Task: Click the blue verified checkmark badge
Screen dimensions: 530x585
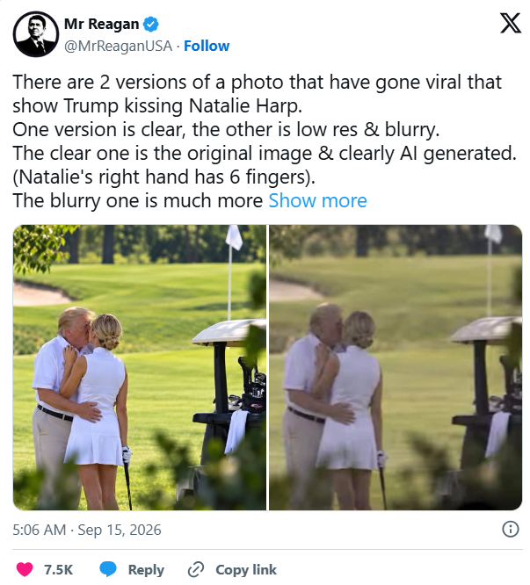Action: (151, 24)
